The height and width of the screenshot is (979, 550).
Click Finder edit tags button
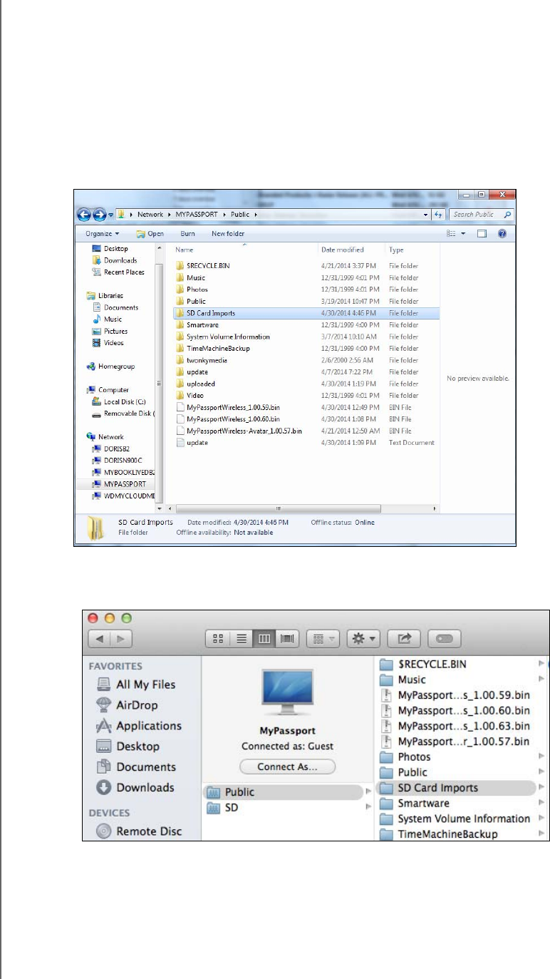click(445, 638)
